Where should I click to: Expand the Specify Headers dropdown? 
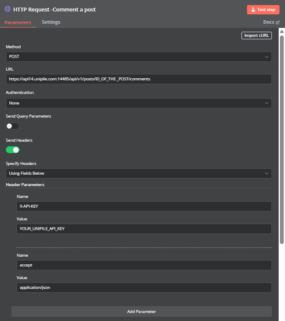coord(139,173)
